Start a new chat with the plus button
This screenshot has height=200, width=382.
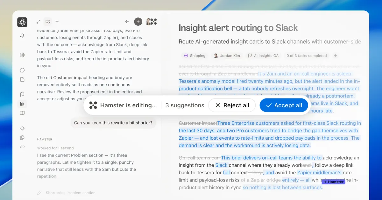138,22
